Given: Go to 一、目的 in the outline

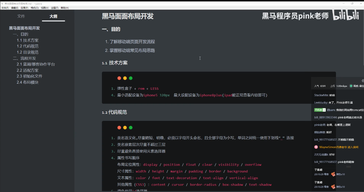Looking at the screenshot, I should [21, 34].
